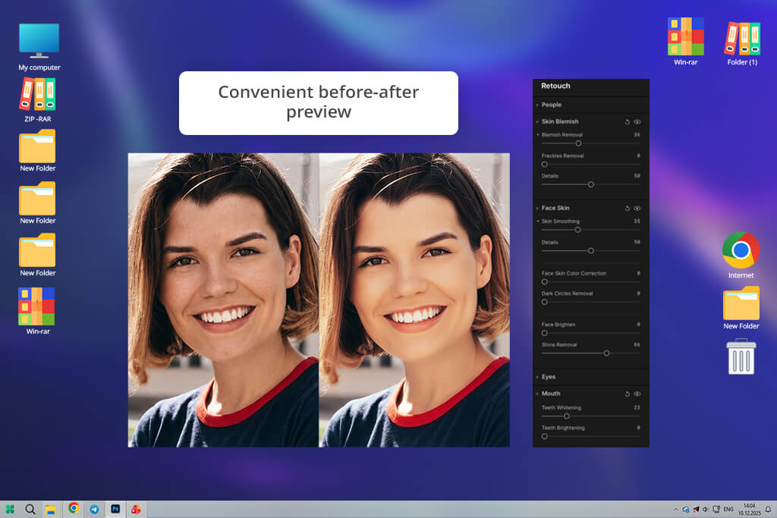Open Telegram from the taskbar

click(94, 509)
